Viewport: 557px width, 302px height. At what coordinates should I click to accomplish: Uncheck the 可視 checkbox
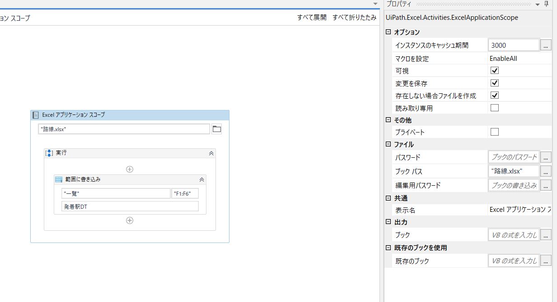[x=495, y=70]
